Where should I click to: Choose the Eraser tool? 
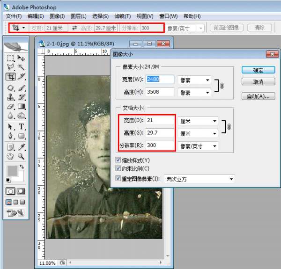[x=10, y=107]
